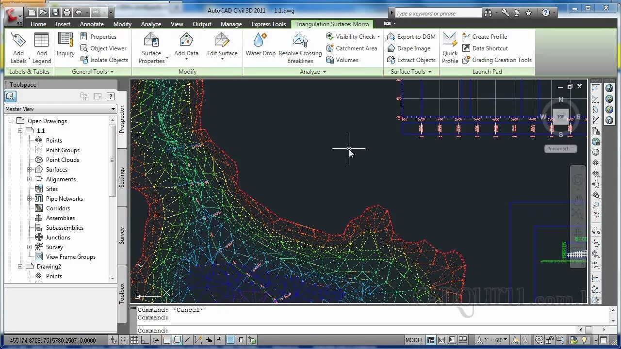Toggle the toolbar lock icon in status bar
Screen dimensions: 621x349
551,340
